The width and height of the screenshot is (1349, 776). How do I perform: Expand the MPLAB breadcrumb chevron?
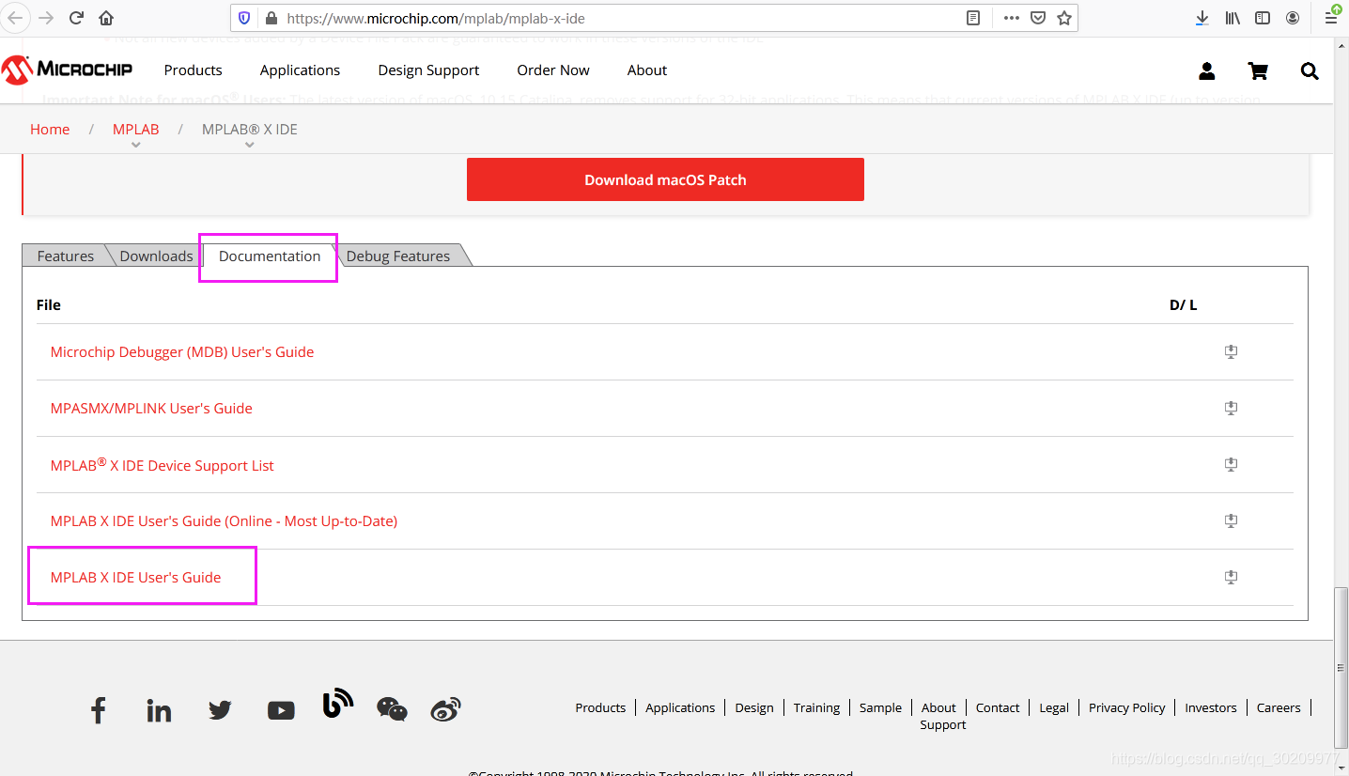click(136, 145)
